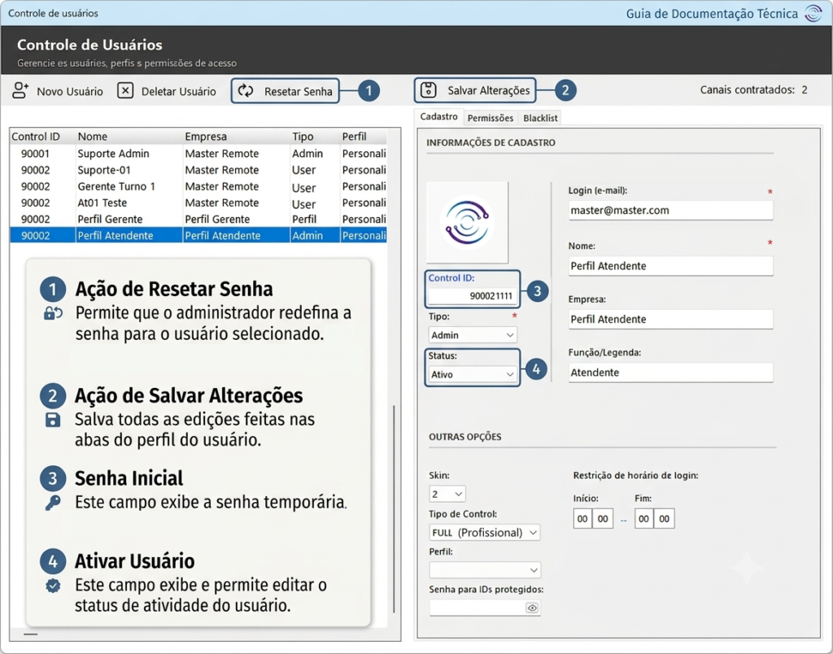Open the Tipo de Control dropdown

tap(485, 532)
